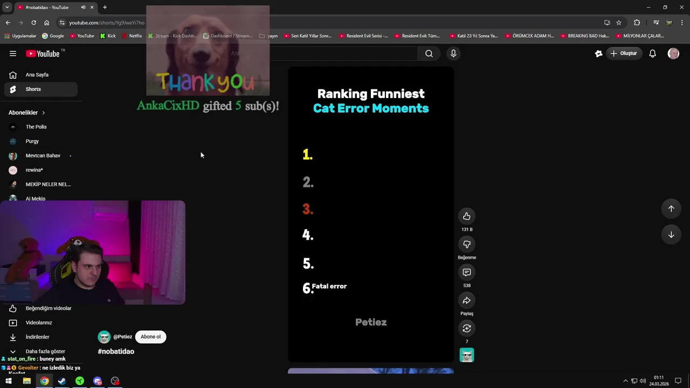Expand Daha fazla göster

point(41,351)
